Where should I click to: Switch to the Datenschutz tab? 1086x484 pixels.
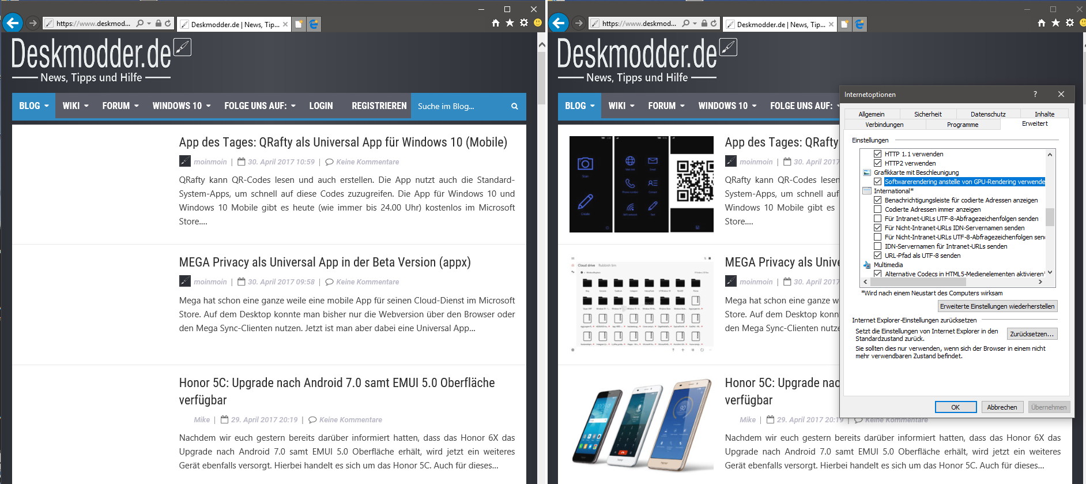coord(988,114)
